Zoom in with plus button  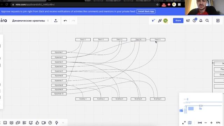coord(211,123)
